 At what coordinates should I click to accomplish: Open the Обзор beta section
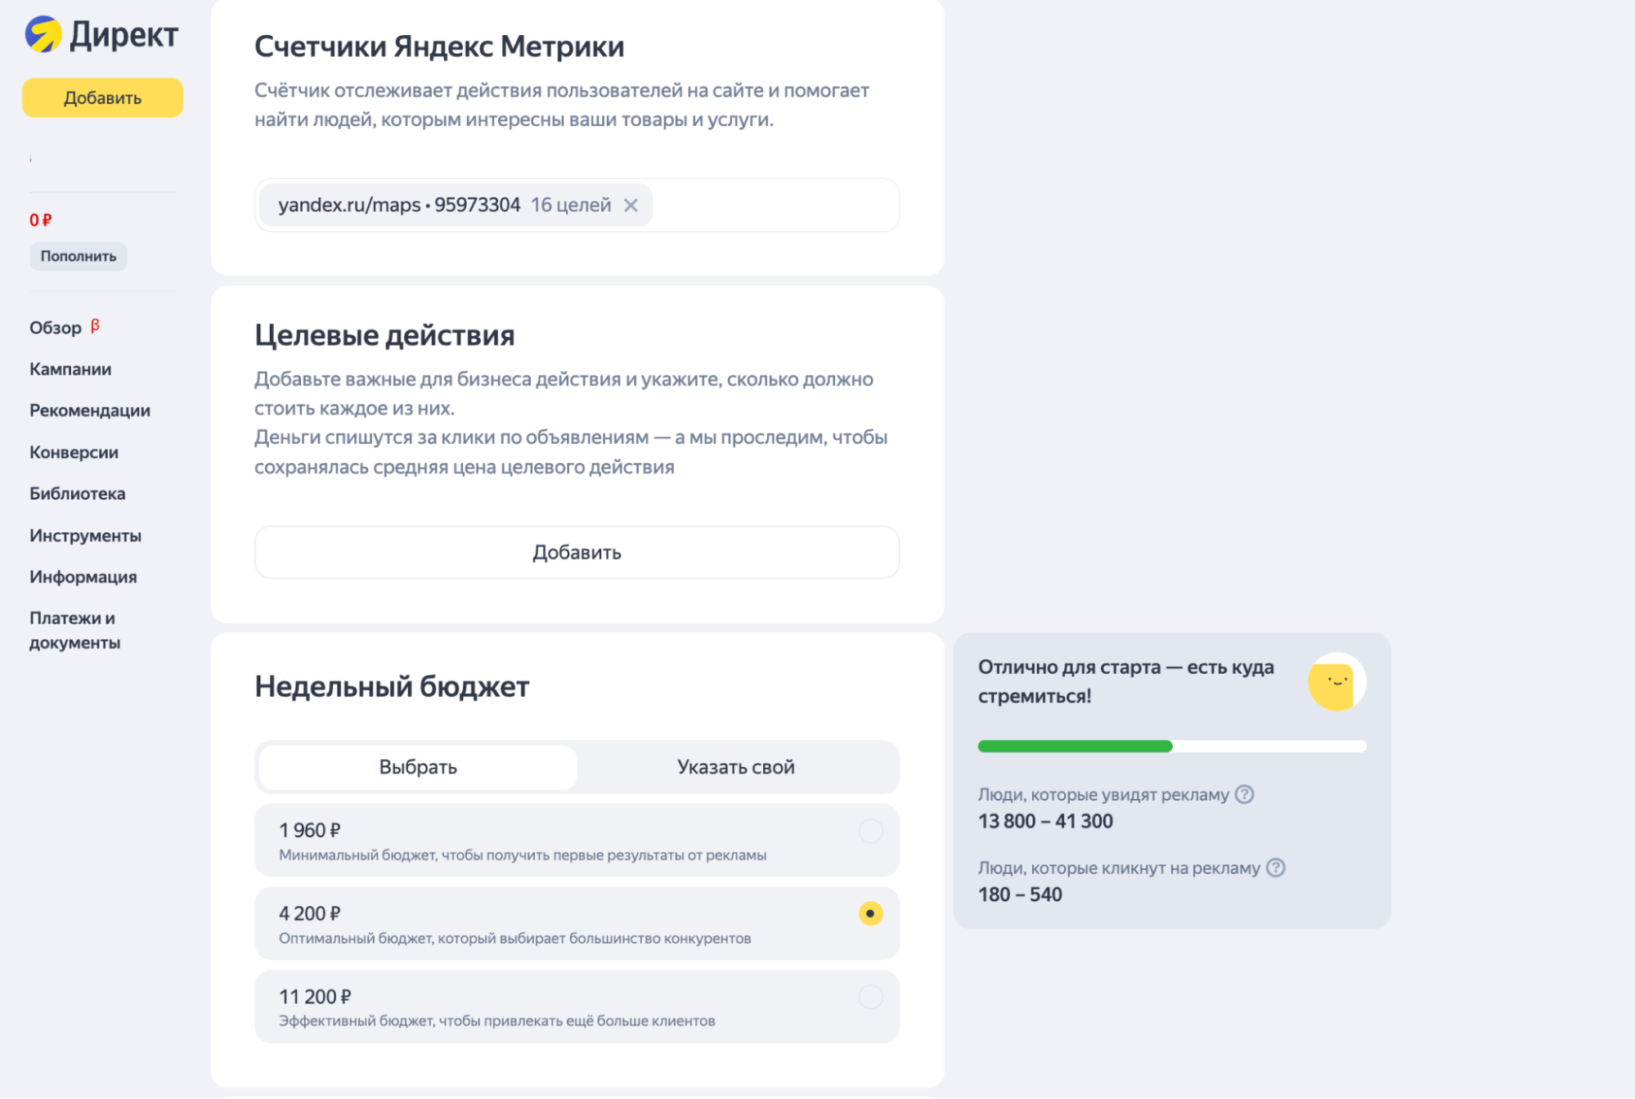click(x=55, y=327)
